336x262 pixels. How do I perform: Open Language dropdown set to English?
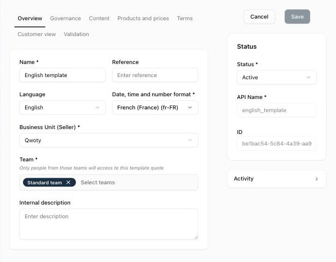(62, 108)
